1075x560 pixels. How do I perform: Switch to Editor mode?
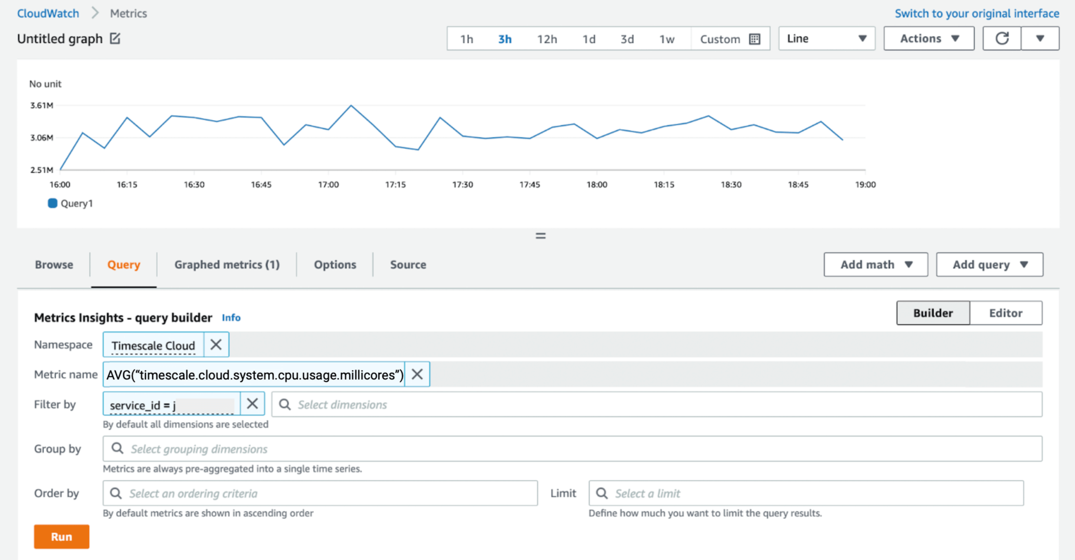point(1006,313)
